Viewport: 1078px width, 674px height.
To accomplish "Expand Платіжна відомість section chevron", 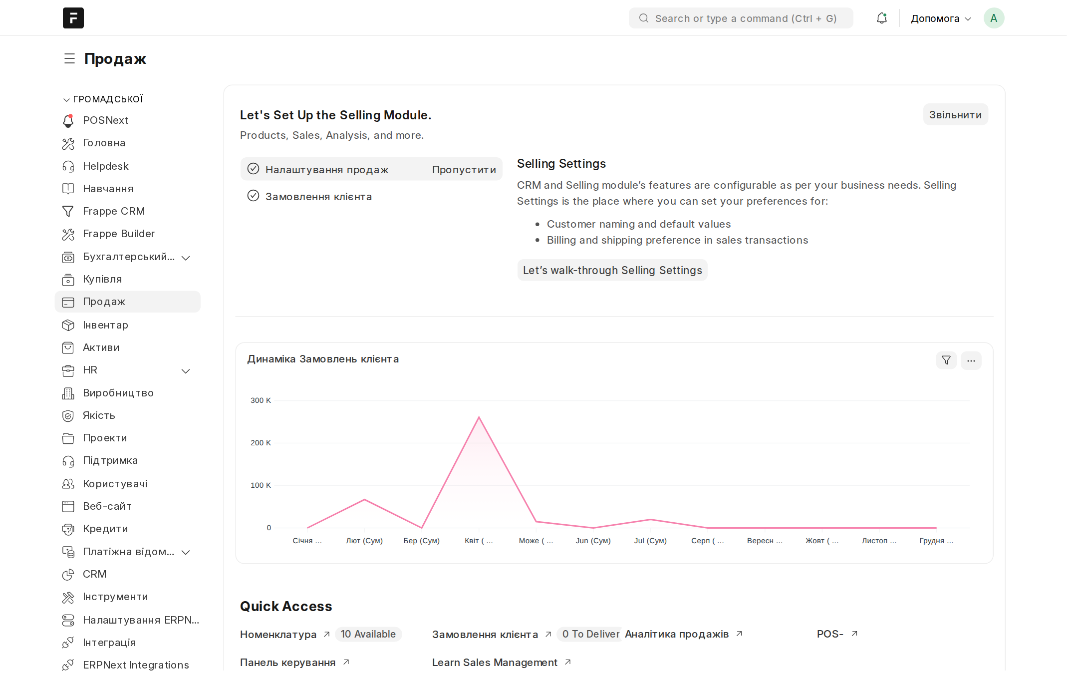I will pos(186,552).
